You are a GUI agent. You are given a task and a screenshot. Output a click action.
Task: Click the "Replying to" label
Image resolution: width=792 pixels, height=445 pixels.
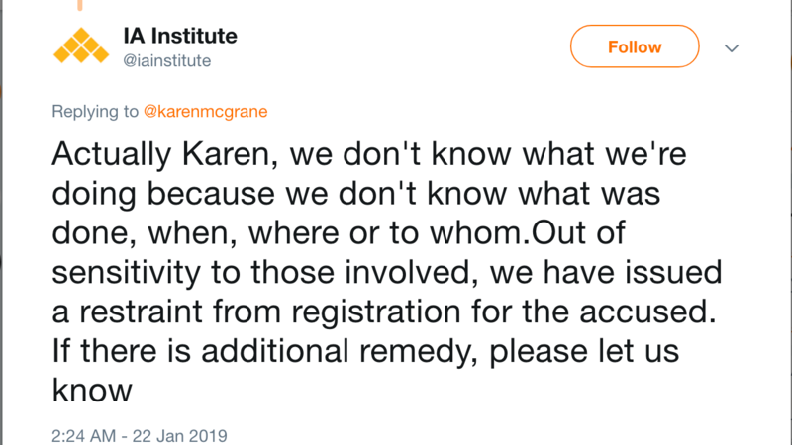pos(95,111)
